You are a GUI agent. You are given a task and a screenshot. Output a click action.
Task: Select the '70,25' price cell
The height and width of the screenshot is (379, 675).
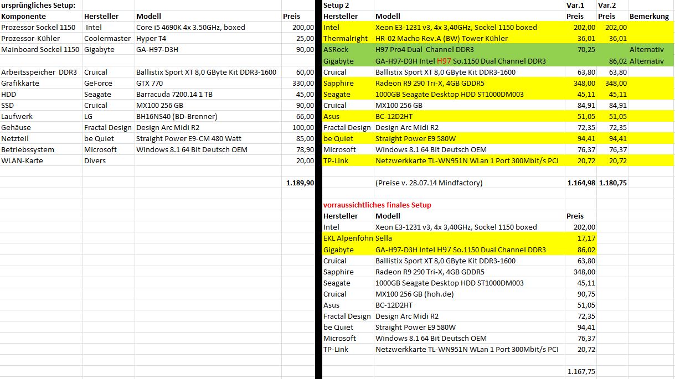(581, 49)
